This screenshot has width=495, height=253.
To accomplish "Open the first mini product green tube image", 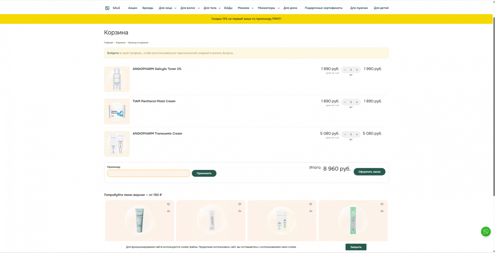I will [139, 220].
